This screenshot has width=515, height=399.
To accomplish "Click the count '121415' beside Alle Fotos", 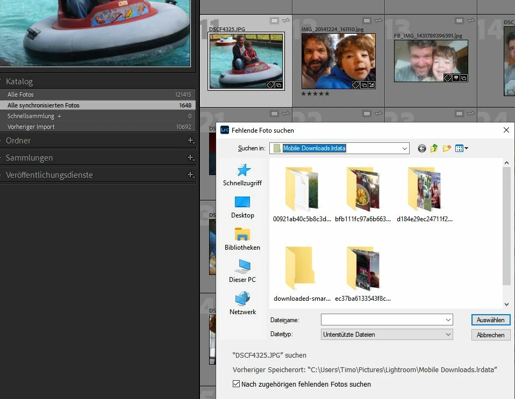I will 183,95.
